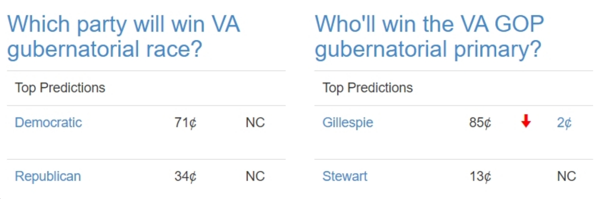Click the NC change value for Republican
The image size is (600, 199).
[x=255, y=176]
